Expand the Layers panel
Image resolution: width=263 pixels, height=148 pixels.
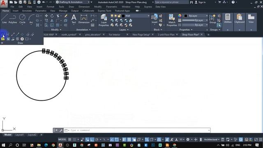(124, 30)
